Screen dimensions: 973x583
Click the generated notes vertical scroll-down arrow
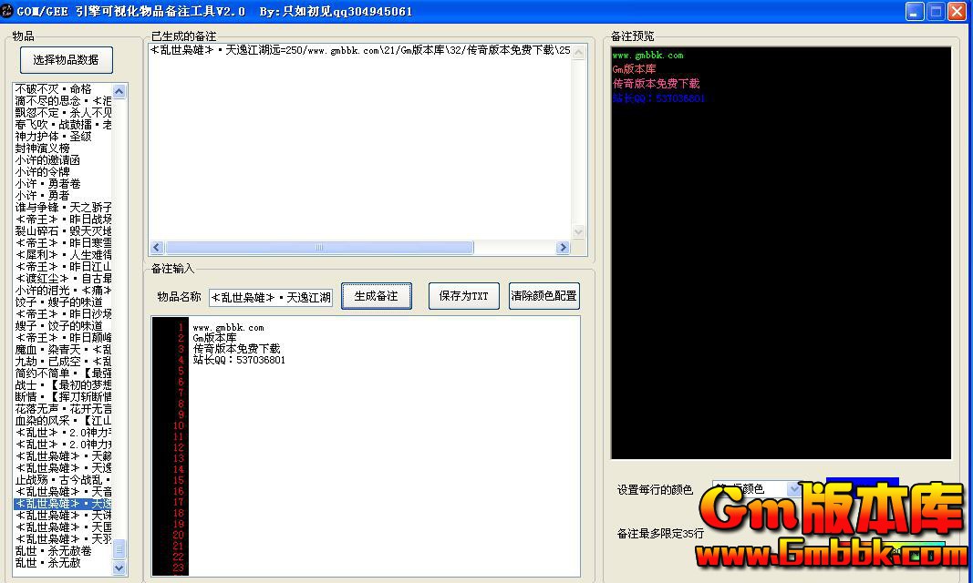(578, 232)
